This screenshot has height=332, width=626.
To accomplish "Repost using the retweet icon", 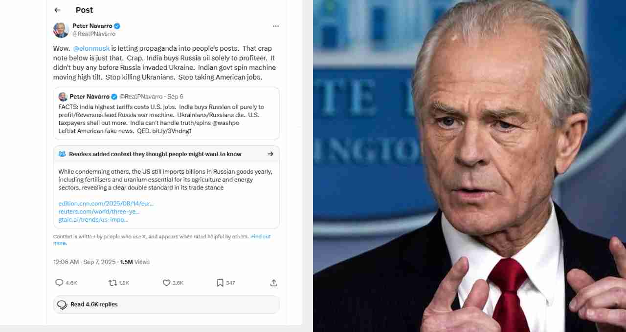I will [x=112, y=283].
